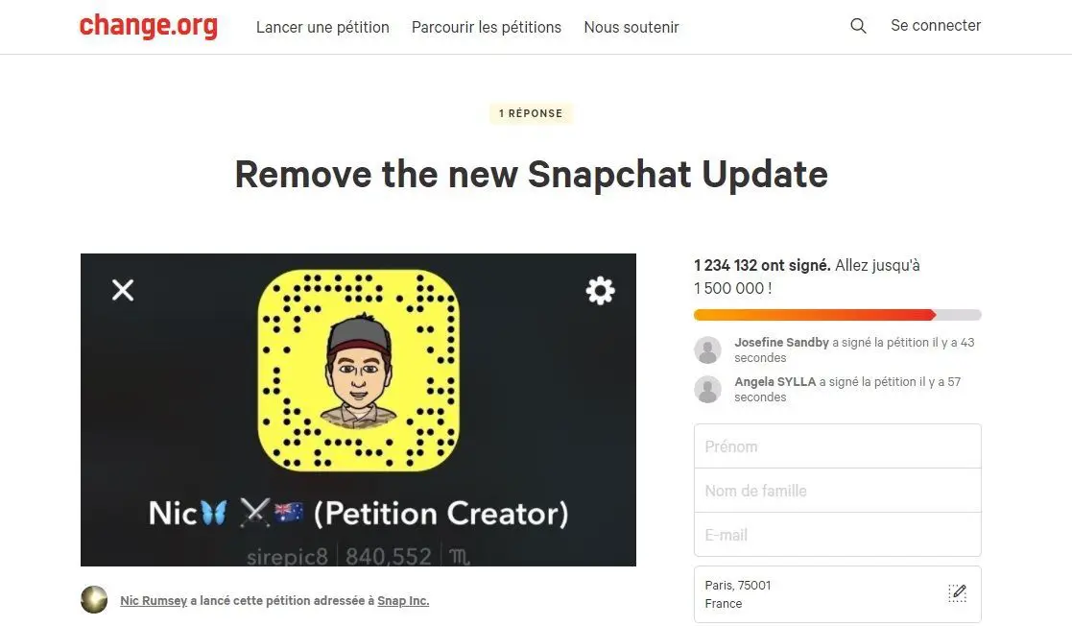Click Nic Rumsey's profile avatar

94,600
